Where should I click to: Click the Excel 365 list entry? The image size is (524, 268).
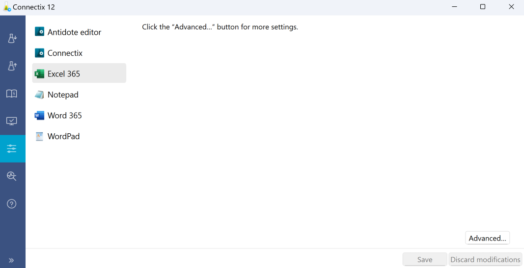click(x=64, y=74)
